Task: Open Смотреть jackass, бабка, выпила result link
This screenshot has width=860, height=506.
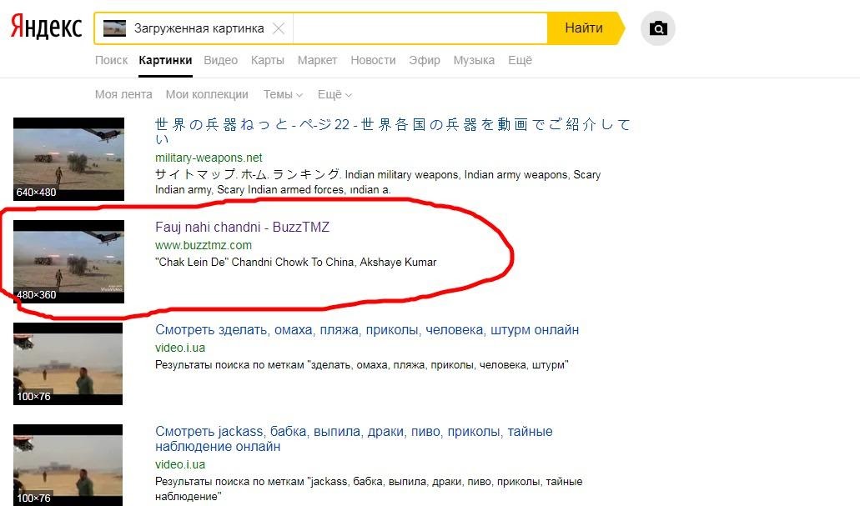Action: 354,439
